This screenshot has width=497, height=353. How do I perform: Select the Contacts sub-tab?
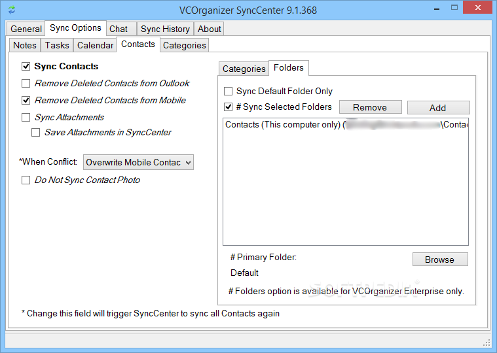138,44
